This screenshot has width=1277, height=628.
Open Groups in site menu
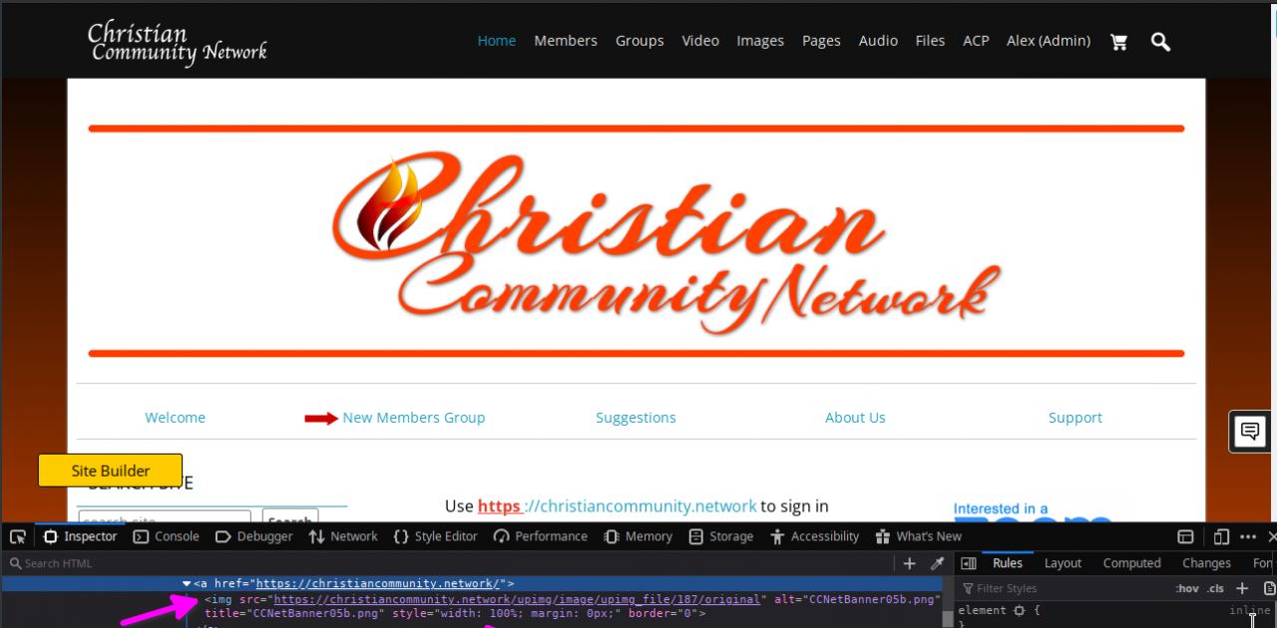click(x=639, y=41)
